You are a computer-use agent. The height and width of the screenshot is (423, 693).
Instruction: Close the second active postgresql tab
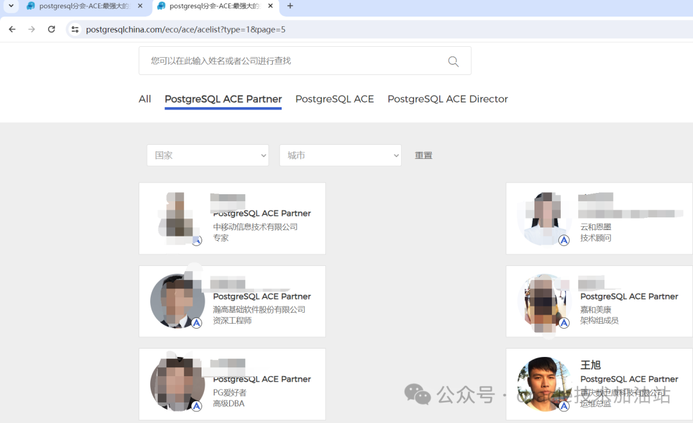coord(271,6)
